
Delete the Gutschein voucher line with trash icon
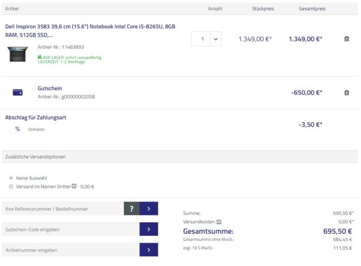[347, 92]
